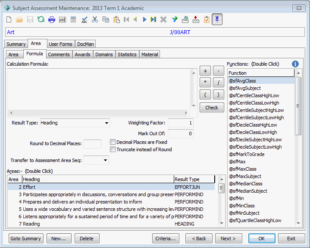Image resolution: width=310 pixels, height=248 pixels.
Task: Click the Copy pages icon
Action: (106, 19)
